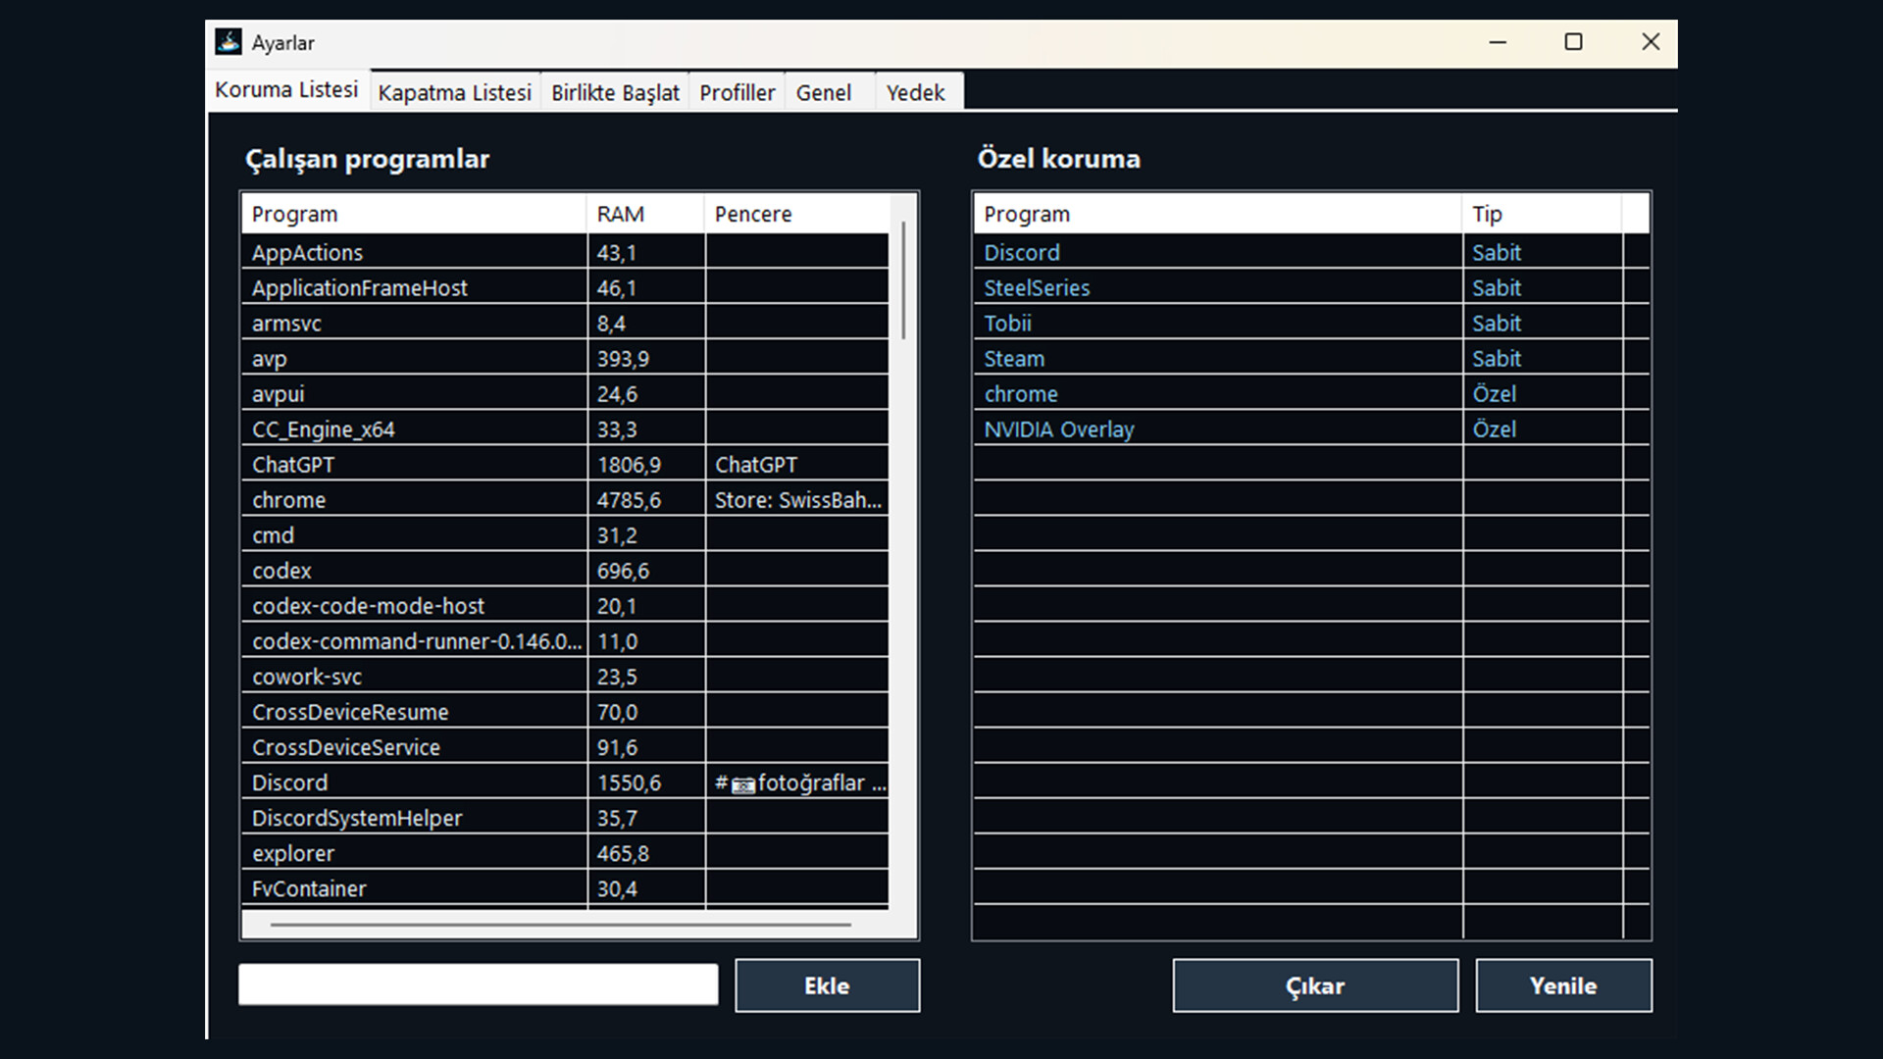Click Program header in Özel koruma table
The height and width of the screenshot is (1059, 1883).
[x=1217, y=214]
